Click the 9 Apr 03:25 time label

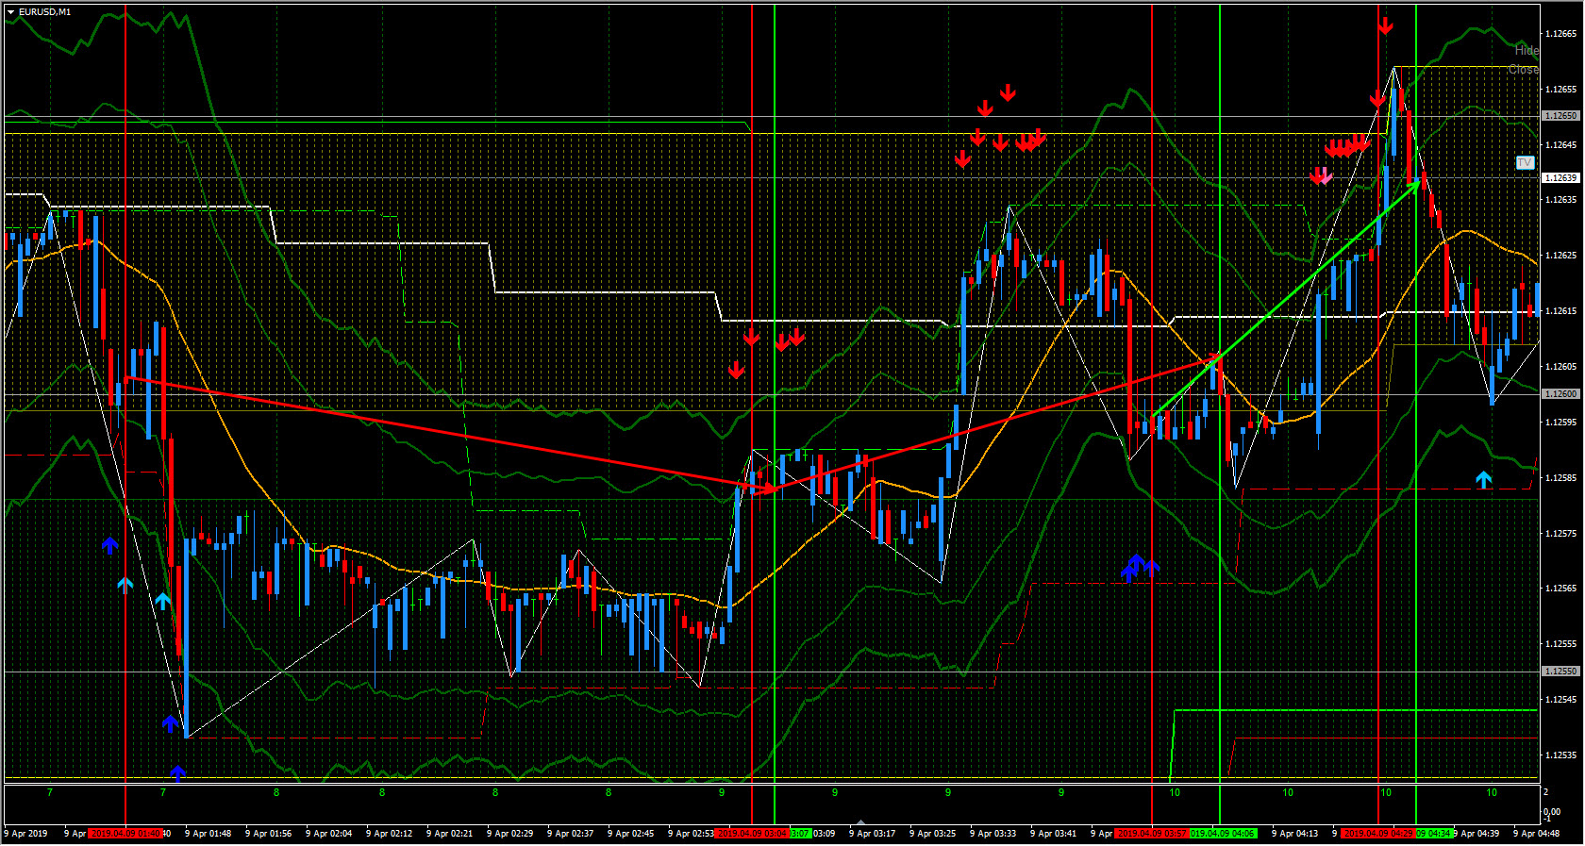point(932,834)
